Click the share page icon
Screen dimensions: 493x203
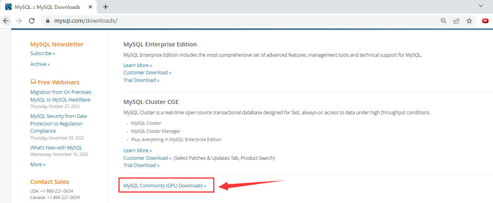pos(456,21)
